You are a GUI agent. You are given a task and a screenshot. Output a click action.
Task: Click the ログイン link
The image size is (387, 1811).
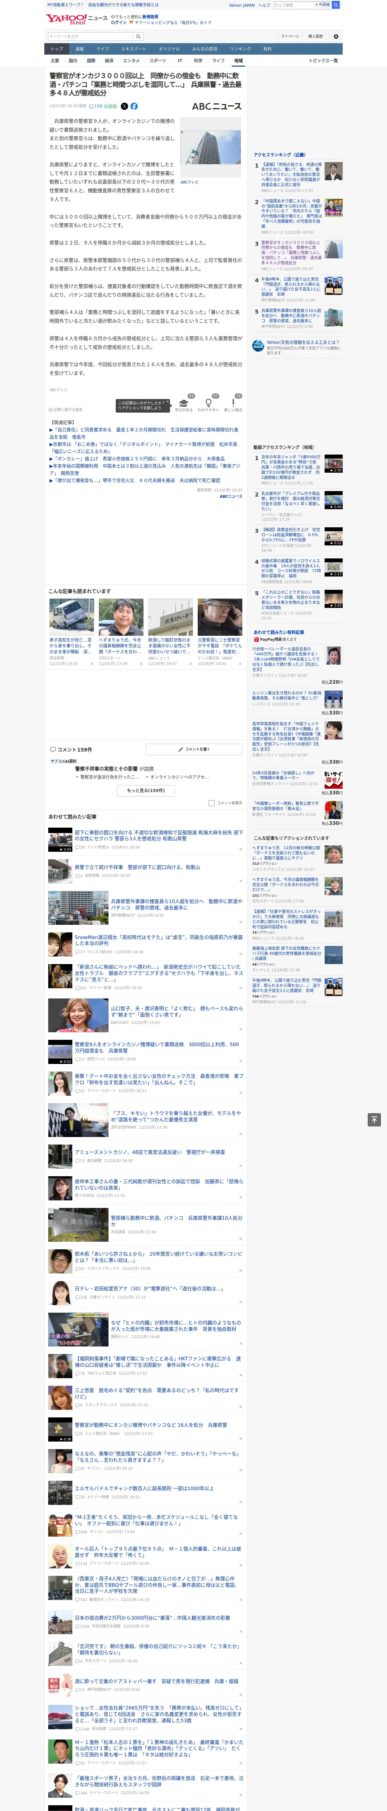119,23
